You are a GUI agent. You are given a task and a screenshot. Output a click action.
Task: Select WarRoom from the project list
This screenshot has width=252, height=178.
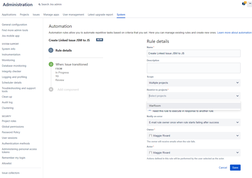(193, 106)
